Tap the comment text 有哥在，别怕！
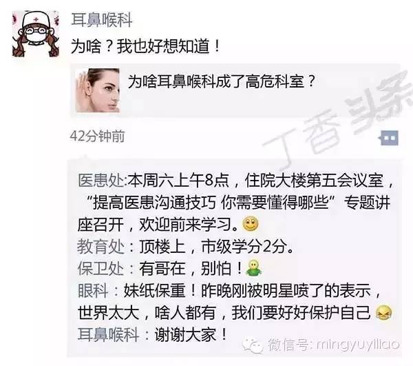 191,268
